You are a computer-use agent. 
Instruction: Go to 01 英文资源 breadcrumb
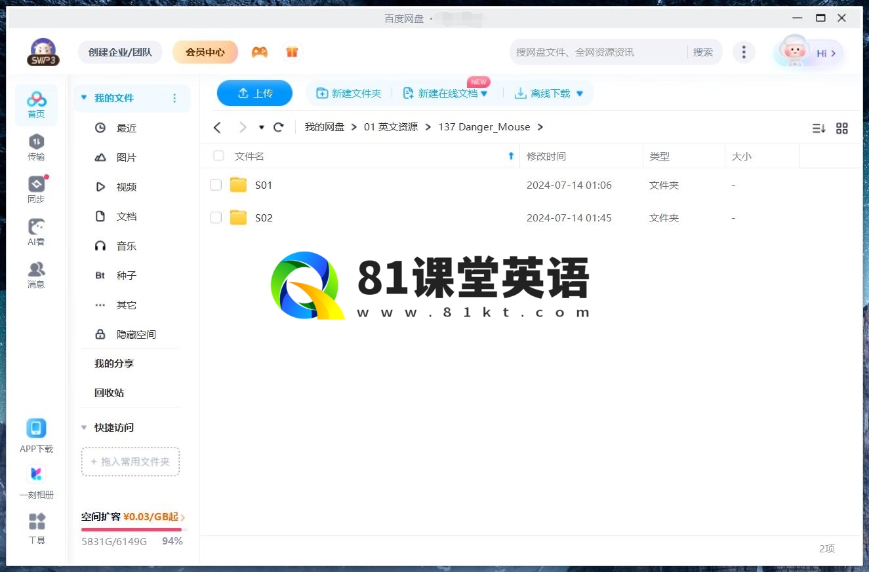tap(391, 127)
